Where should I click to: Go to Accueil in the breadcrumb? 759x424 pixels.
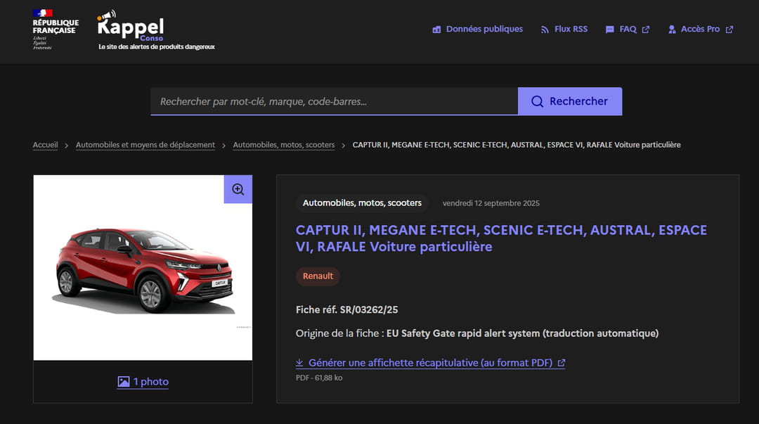45,145
